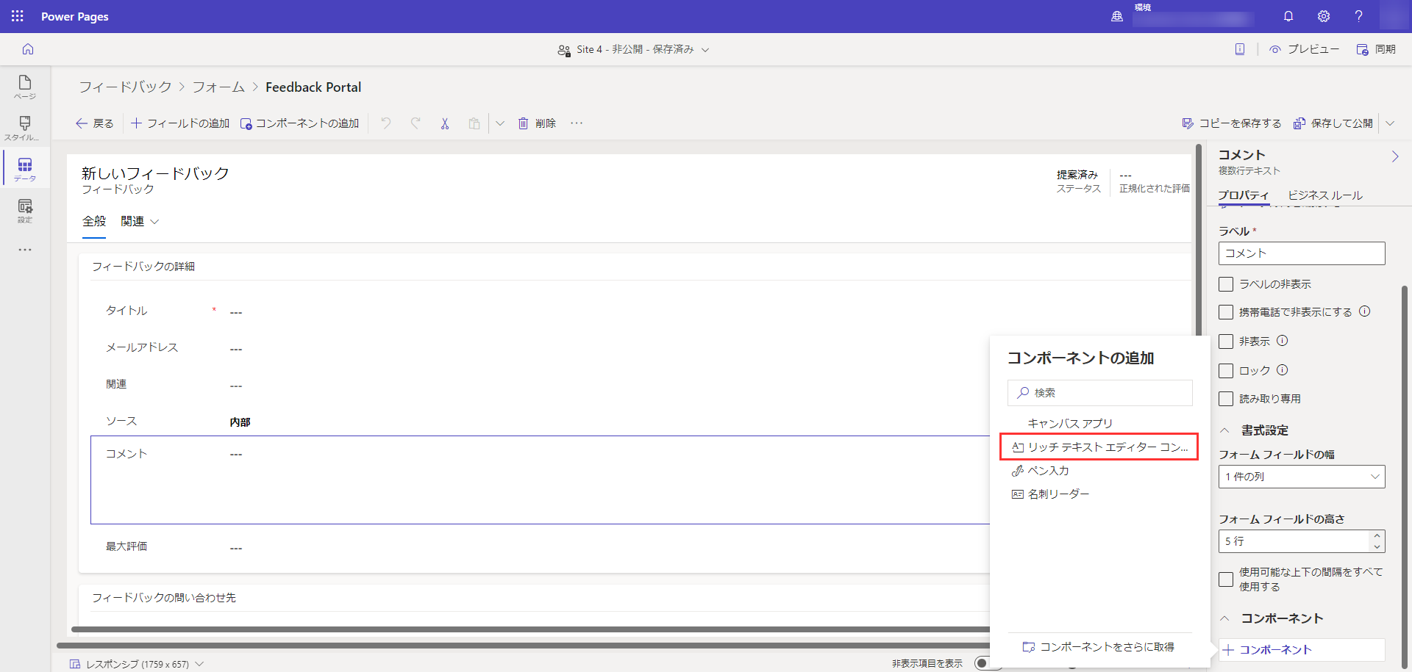The height and width of the screenshot is (672, 1412).
Task: Click the home icon
Action: coord(28,49)
